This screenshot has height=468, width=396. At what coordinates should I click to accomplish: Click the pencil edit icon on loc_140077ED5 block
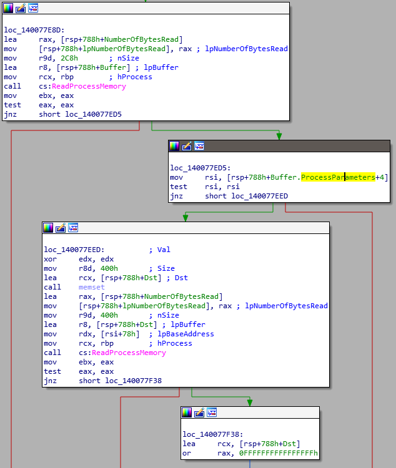point(187,146)
